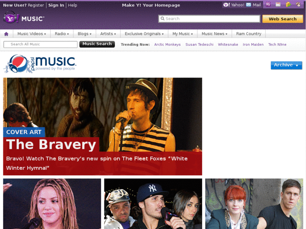
Task: Open the Ram Country tab
Action: click(x=248, y=34)
